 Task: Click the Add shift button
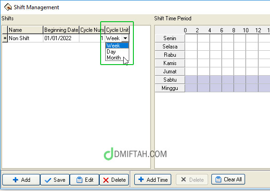pyautogui.click(x=21, y=179)
